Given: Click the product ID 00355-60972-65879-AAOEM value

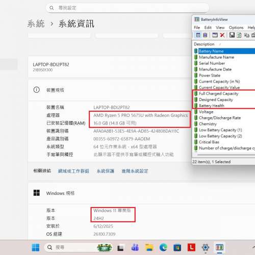Looking at the screenshot, I should [x=122, y=139].
